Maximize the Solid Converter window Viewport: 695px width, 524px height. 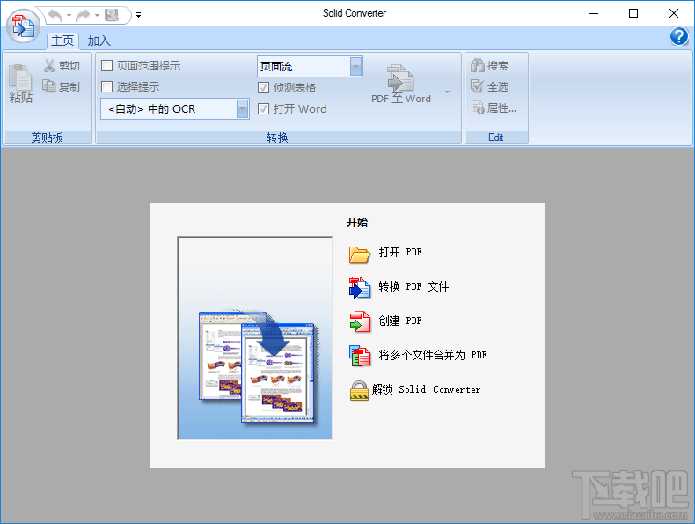coord(633,14)
